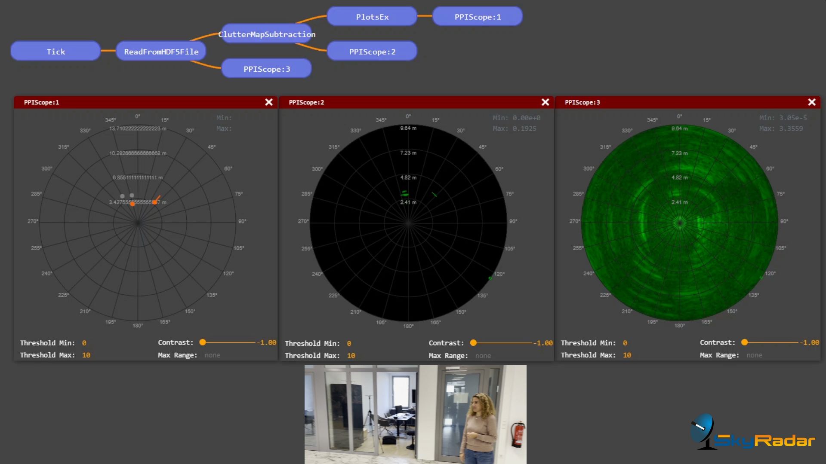Image resolution: width=826 pixels, height=464 pixels.
Task: Click the Contrast slider in PPIScope:3
Action: click(x=745, y=342)
